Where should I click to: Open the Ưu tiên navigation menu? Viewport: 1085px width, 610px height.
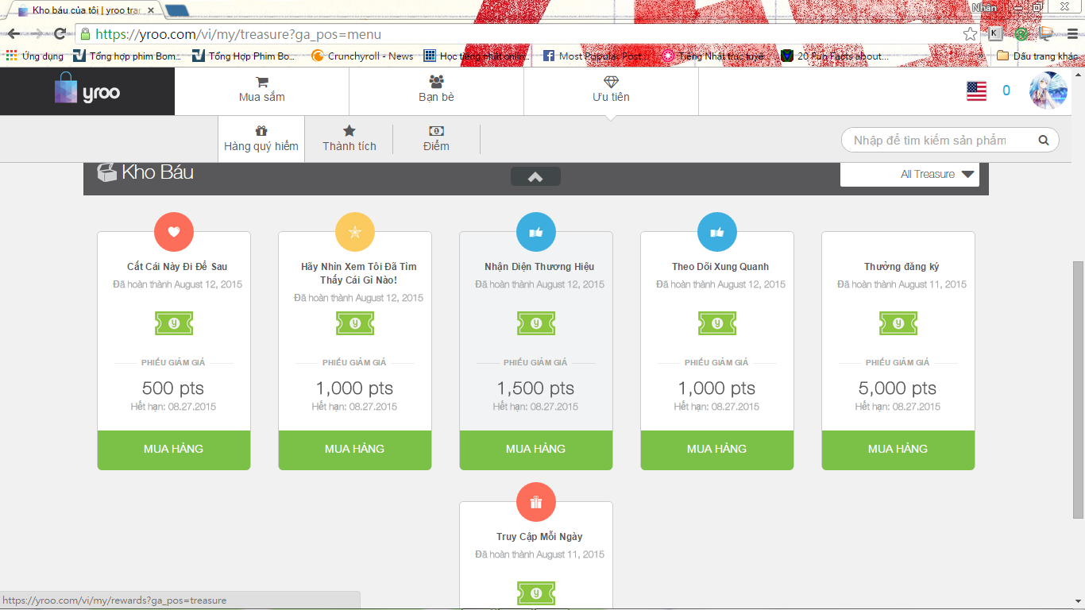pos(611,91)
